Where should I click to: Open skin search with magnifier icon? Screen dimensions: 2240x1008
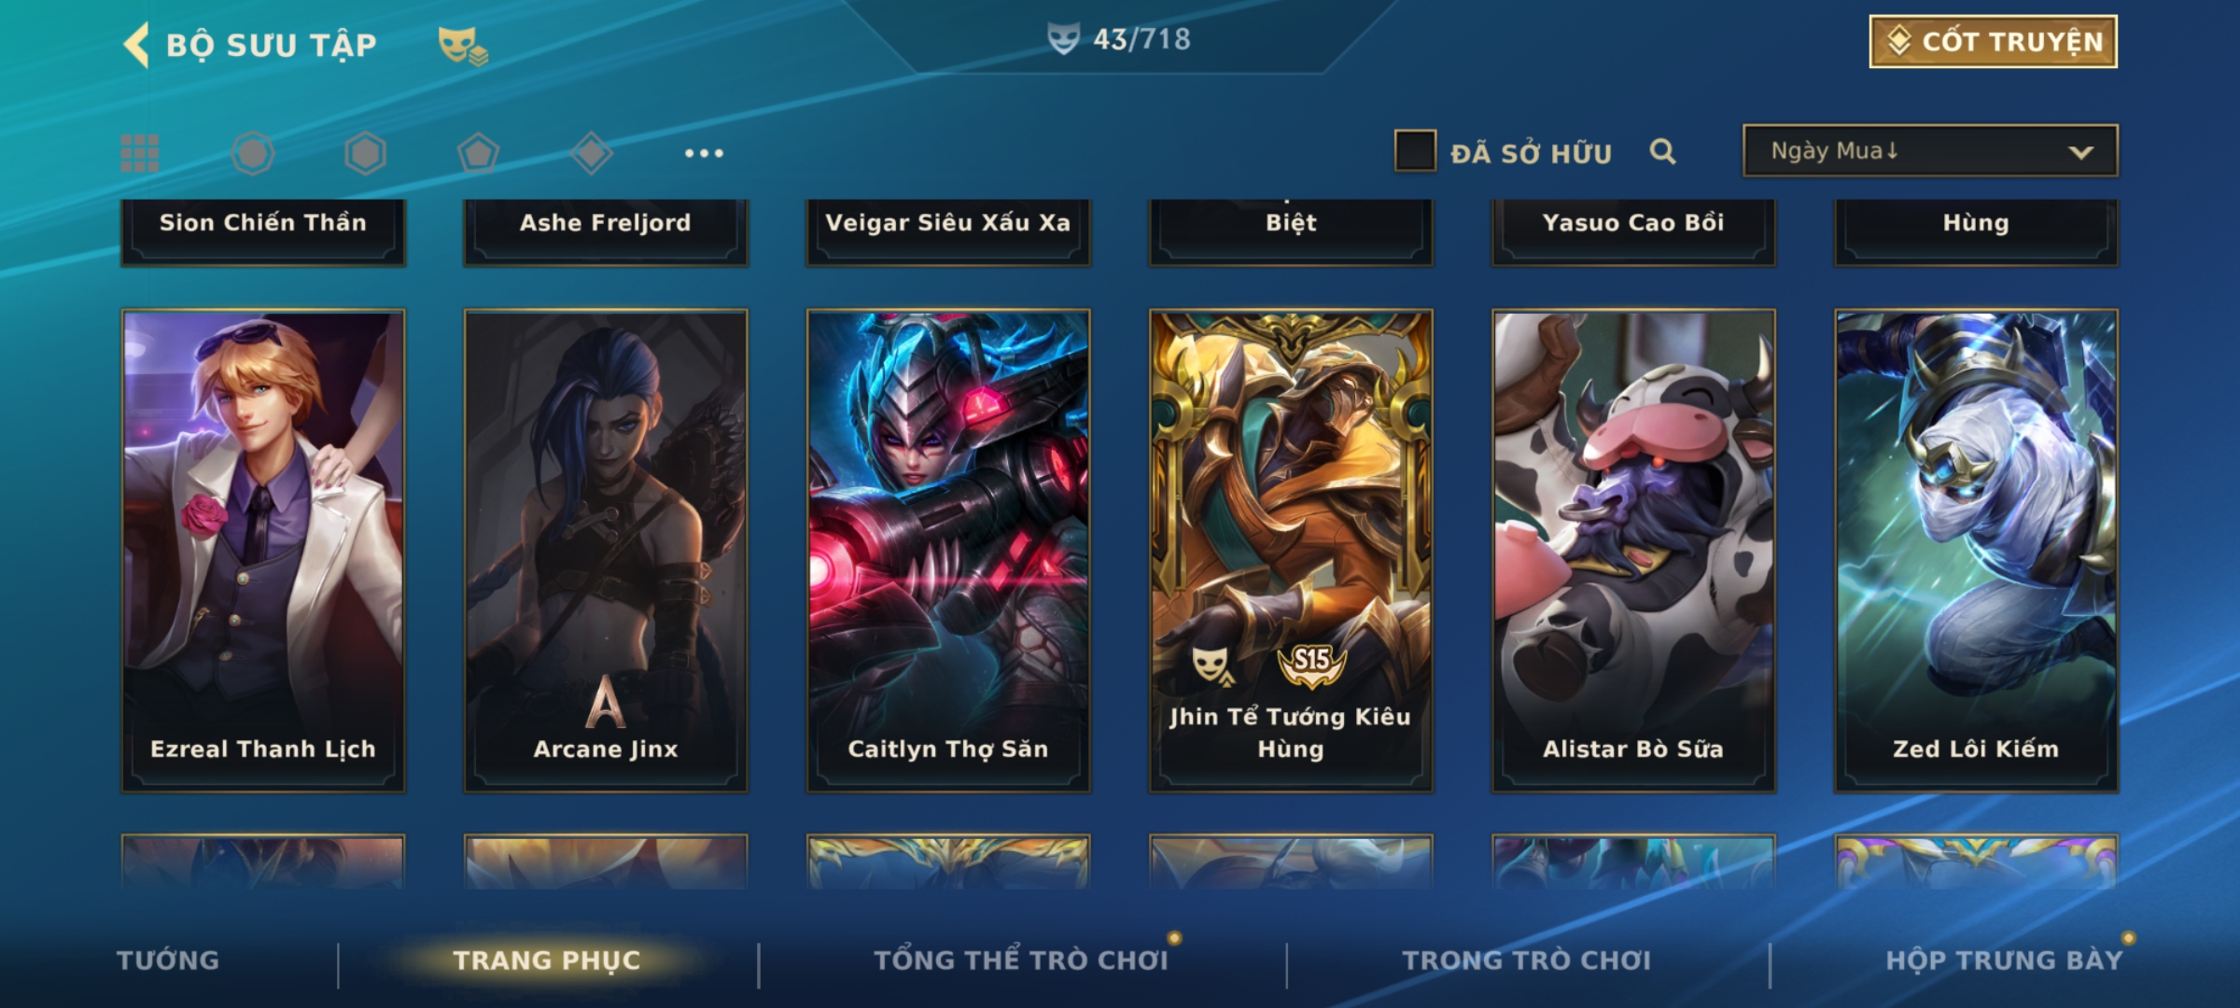point(1662,151)
